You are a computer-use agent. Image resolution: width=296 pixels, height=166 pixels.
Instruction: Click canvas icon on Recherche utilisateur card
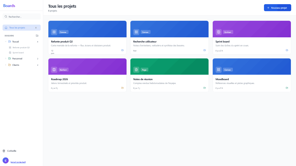[x=136, y=32]
